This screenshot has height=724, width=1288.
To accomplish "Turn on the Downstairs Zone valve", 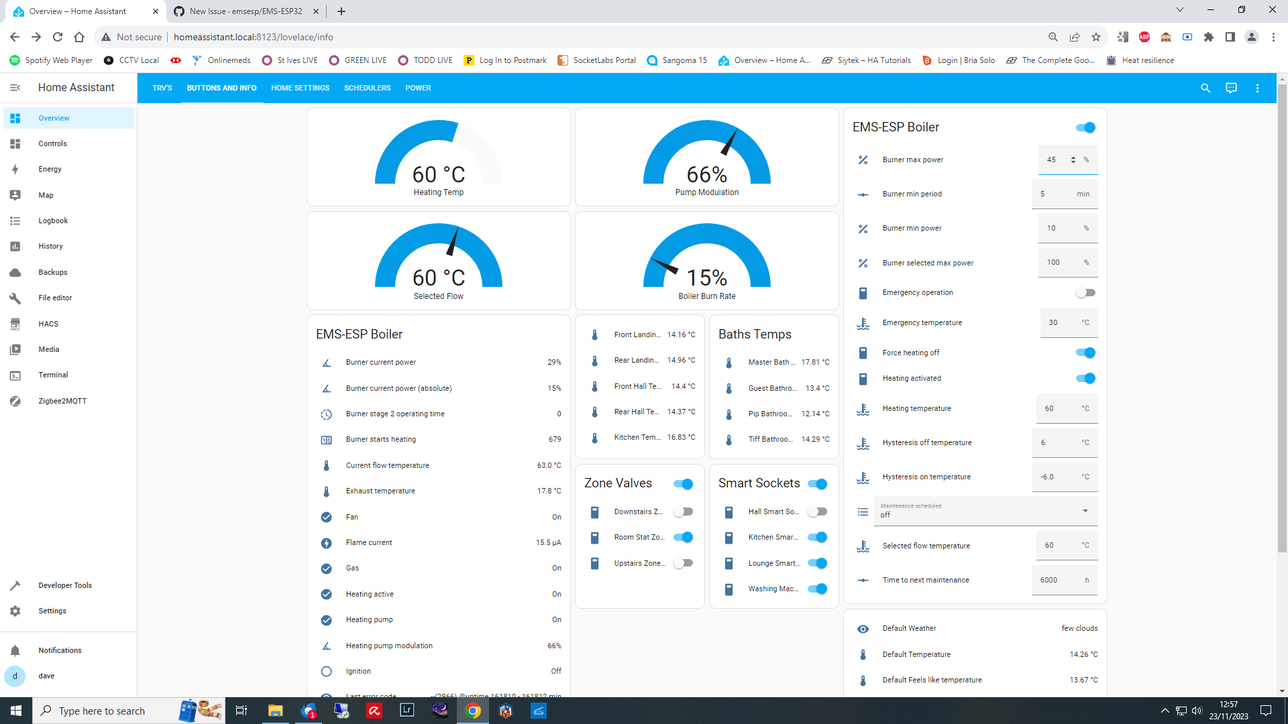I will point(683,511).
